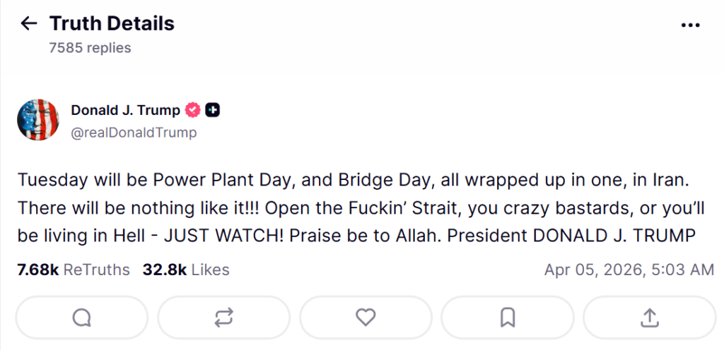Open the three-dot more options menu
This screenshot has height=350, width=724.
pos(689,25)
